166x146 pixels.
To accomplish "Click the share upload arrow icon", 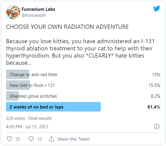I will 51,139.
